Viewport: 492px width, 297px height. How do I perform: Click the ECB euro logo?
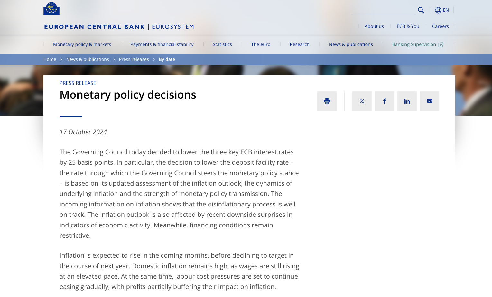click(51, 8)
